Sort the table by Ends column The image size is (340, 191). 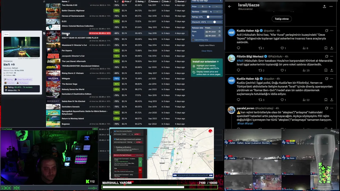coord(167,2)
